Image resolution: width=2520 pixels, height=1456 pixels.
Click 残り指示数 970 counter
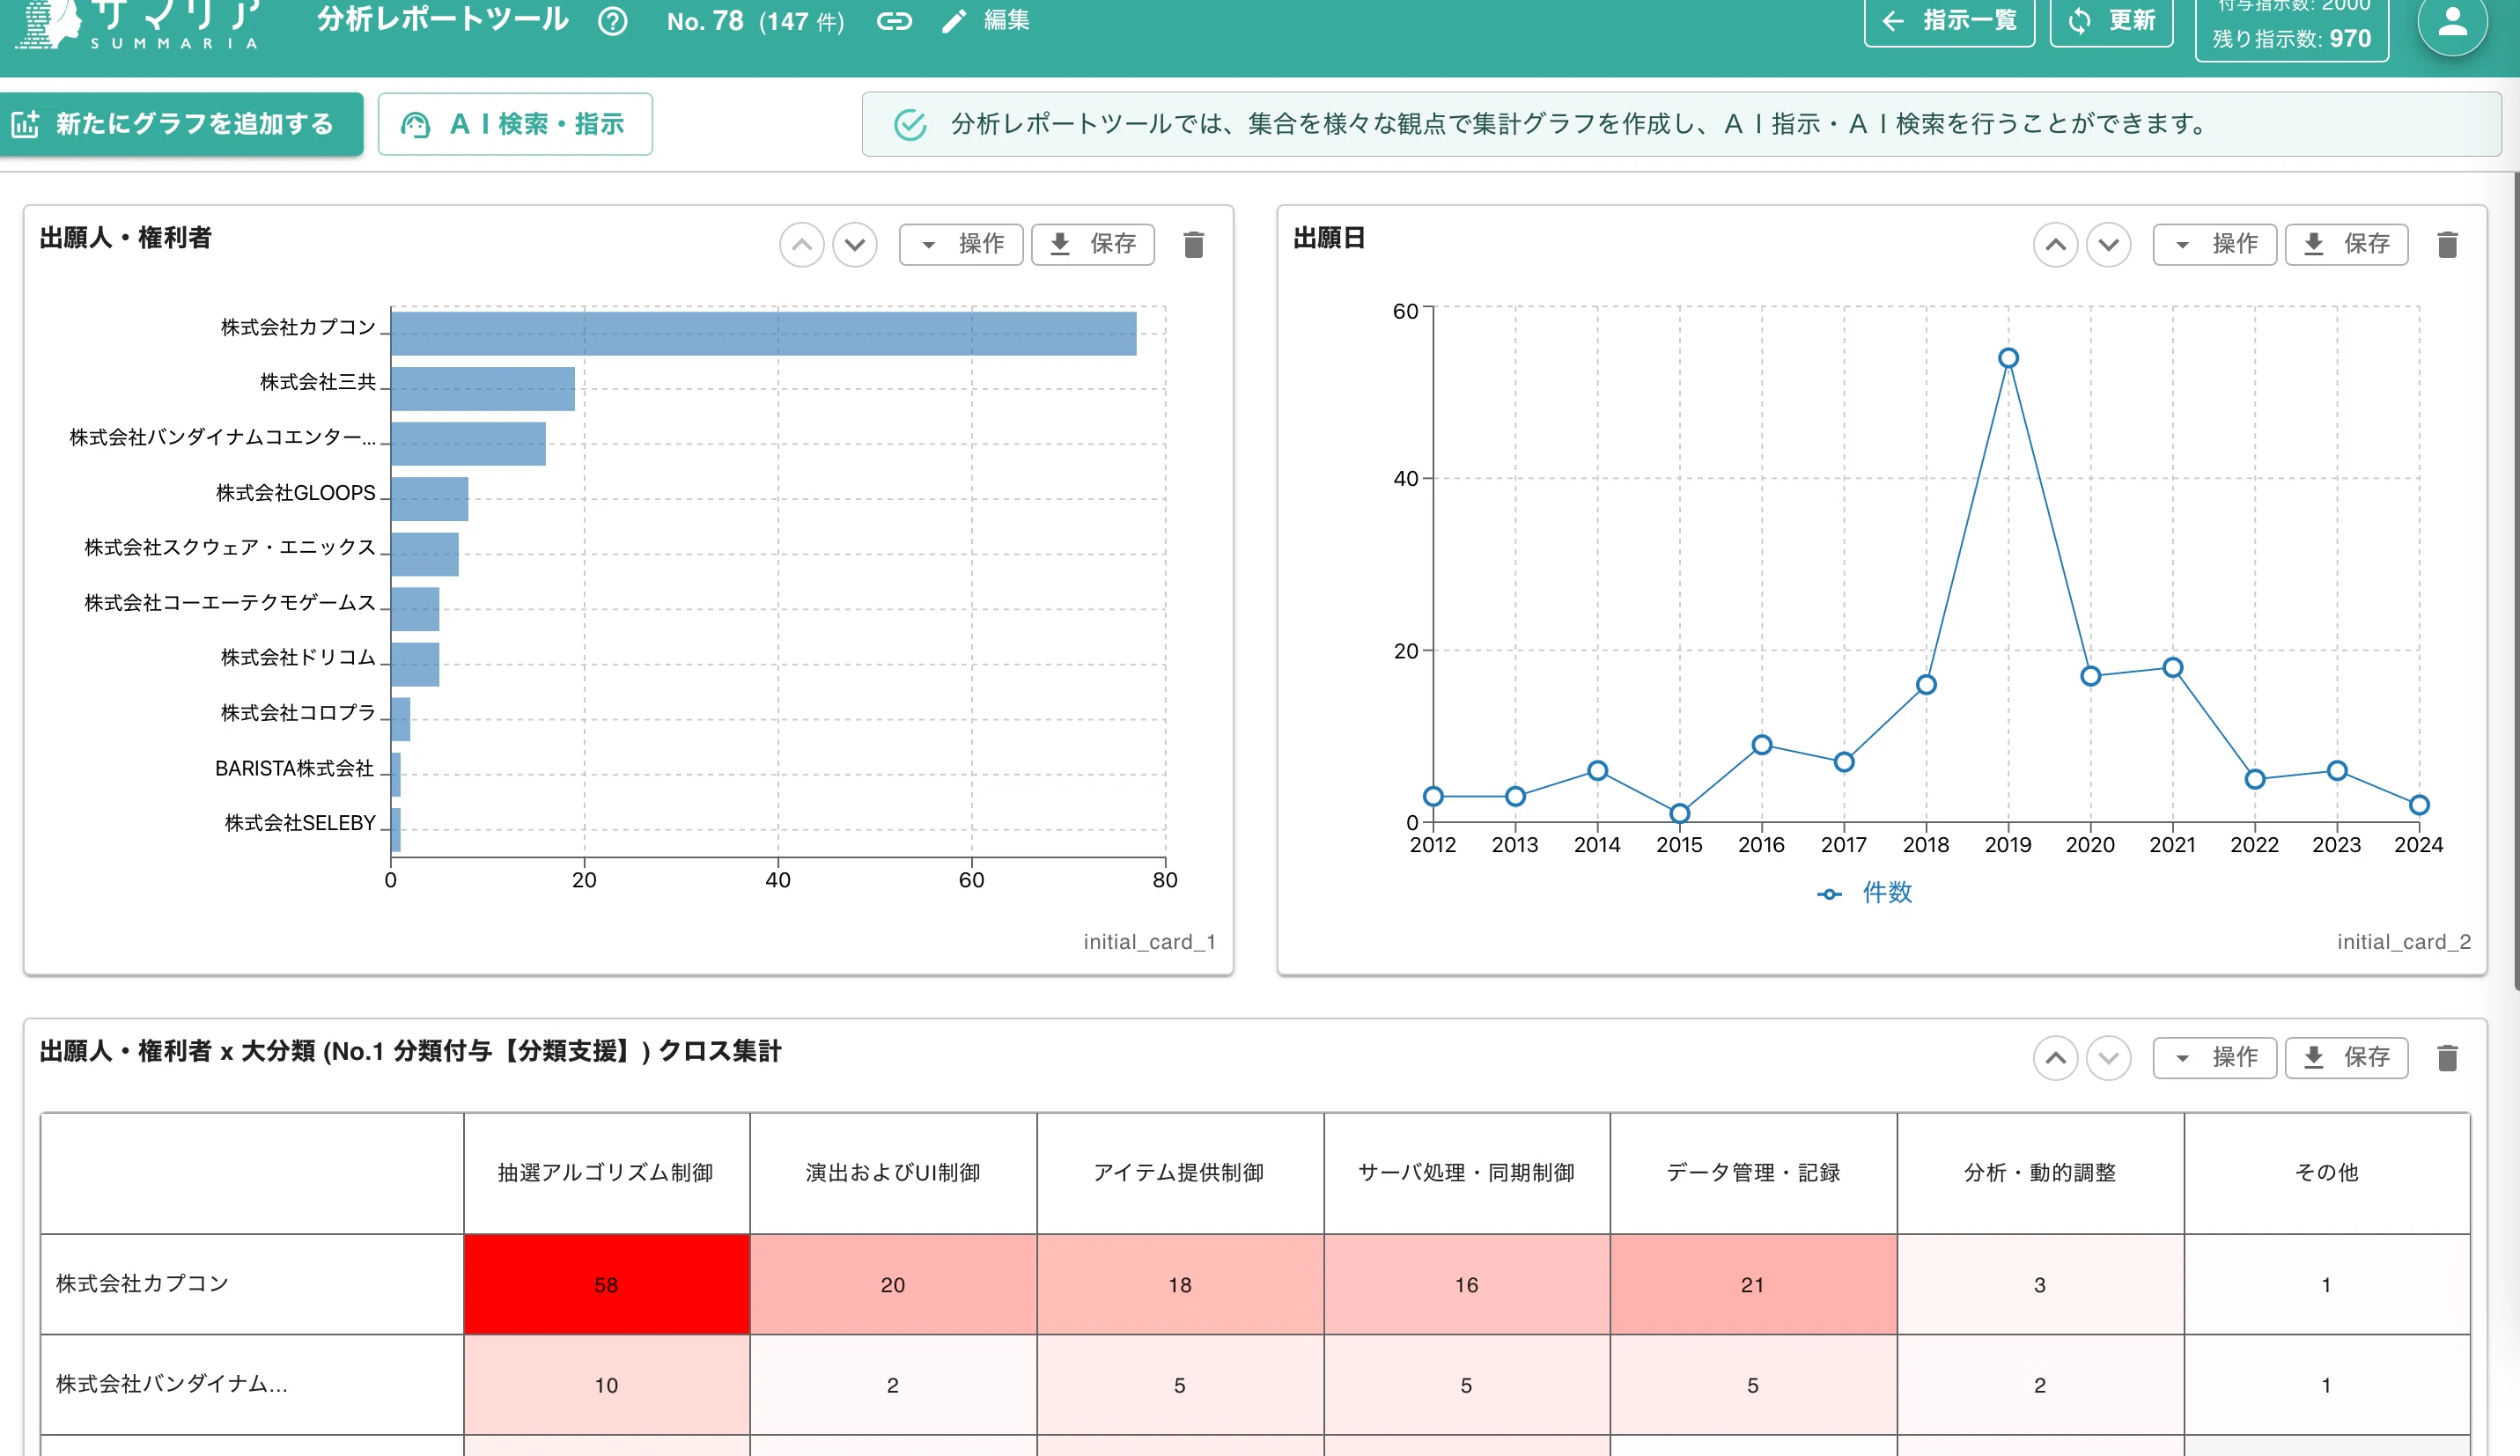coord(2291,39)
